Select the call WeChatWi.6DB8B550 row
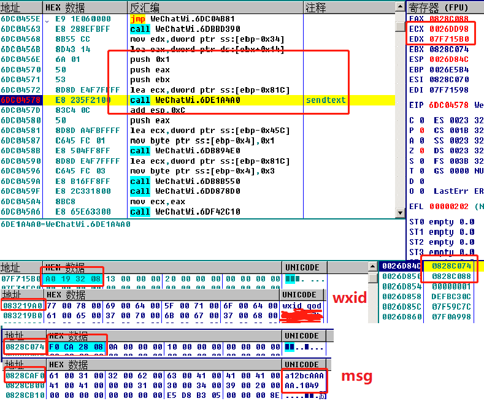This screenshot has height=401, width=484. (x=185, y=181)
